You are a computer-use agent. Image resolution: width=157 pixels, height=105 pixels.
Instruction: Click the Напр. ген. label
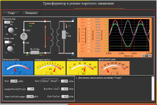[9, 38]
